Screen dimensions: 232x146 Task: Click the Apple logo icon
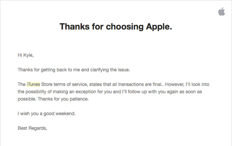click(x=221, y=12)
